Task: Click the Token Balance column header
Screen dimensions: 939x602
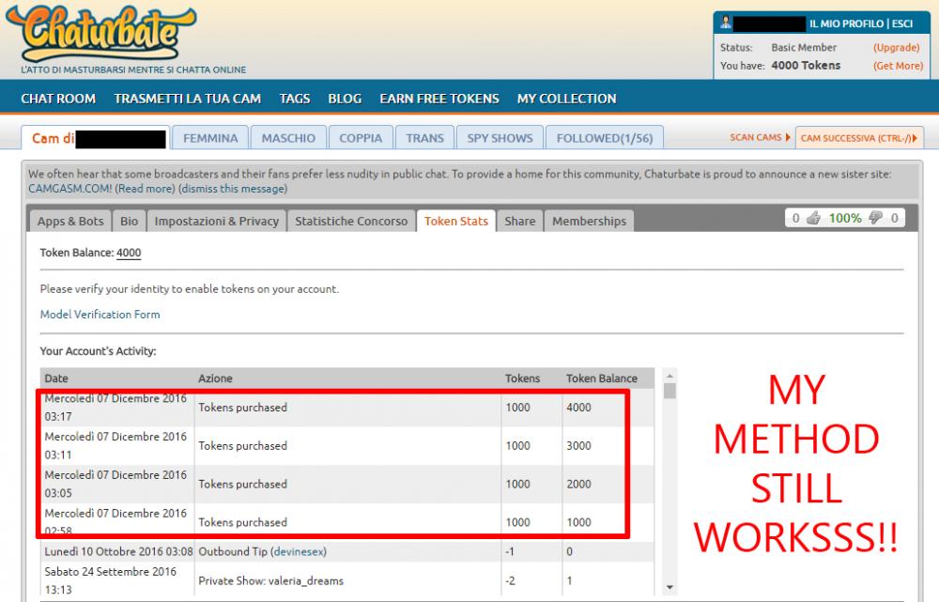Action: pos(602,378)
